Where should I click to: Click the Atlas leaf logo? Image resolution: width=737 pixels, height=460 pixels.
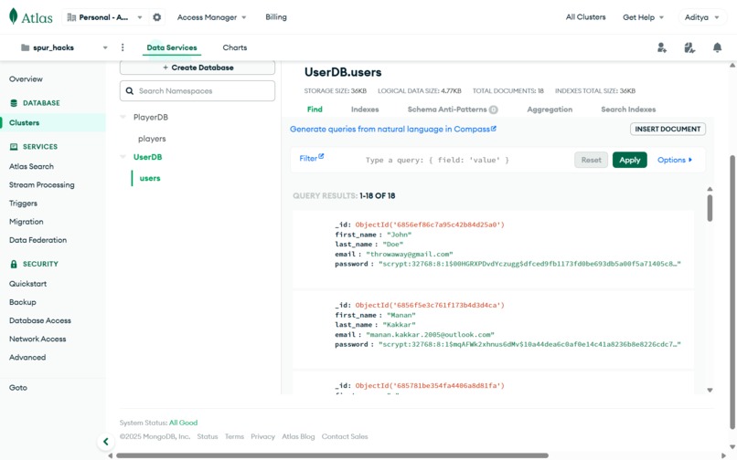pyautogui.click(x=14, y=16)
